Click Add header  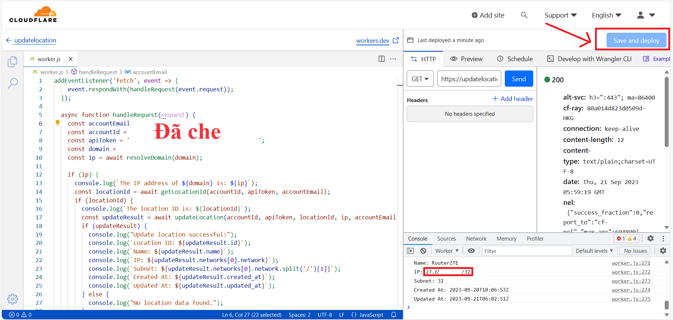pyautogui.click(x=513, y=99)
